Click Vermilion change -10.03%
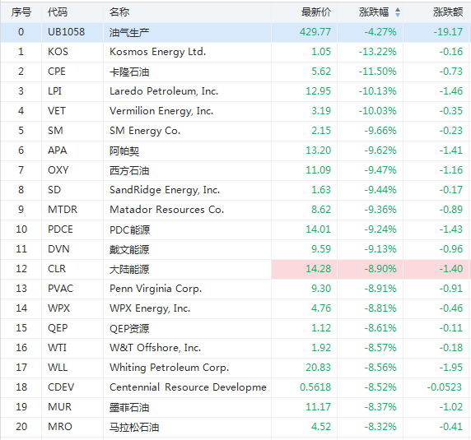 pyautogui.click(x=377, y=111)
